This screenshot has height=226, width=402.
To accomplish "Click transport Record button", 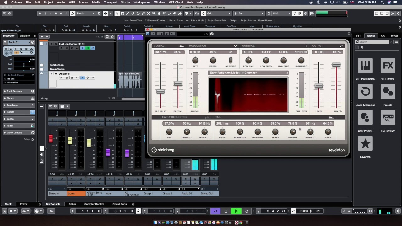I will (247, 211).
